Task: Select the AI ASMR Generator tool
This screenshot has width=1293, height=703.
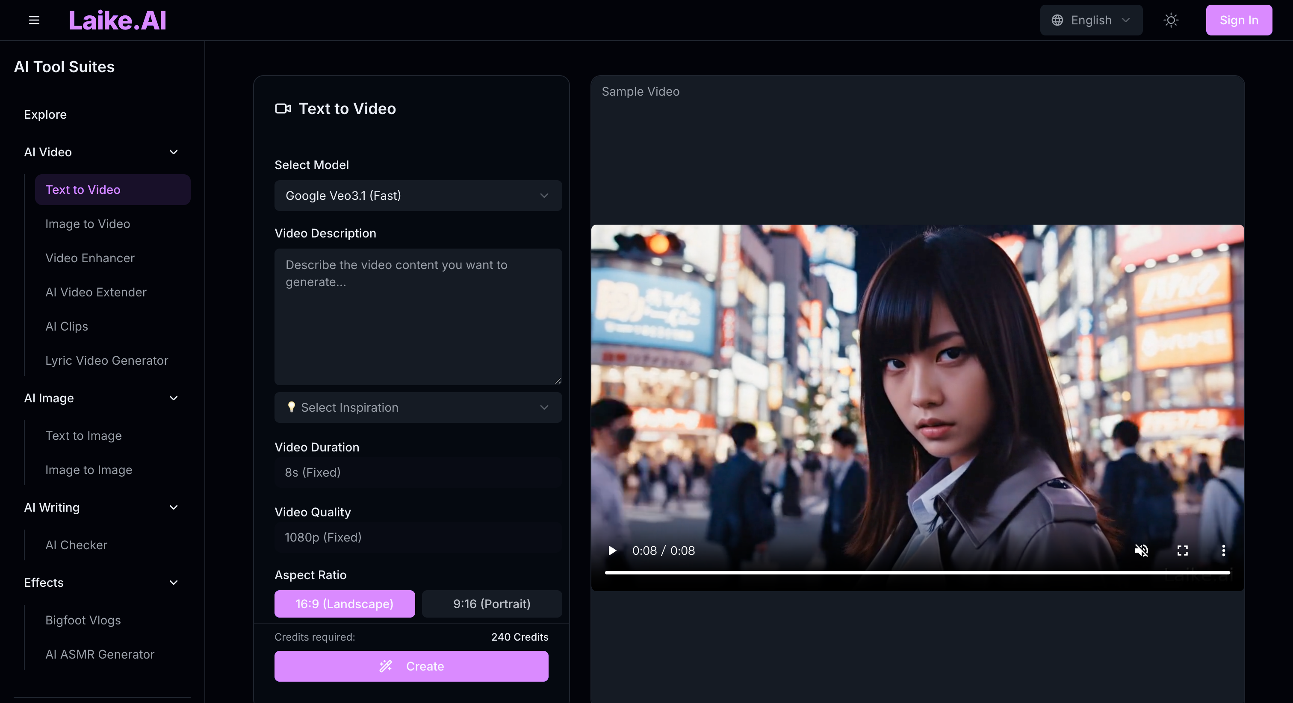Action: (x=99, y=654)
